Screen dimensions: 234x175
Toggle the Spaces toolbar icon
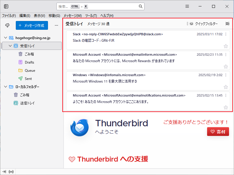tap(6, 6)
